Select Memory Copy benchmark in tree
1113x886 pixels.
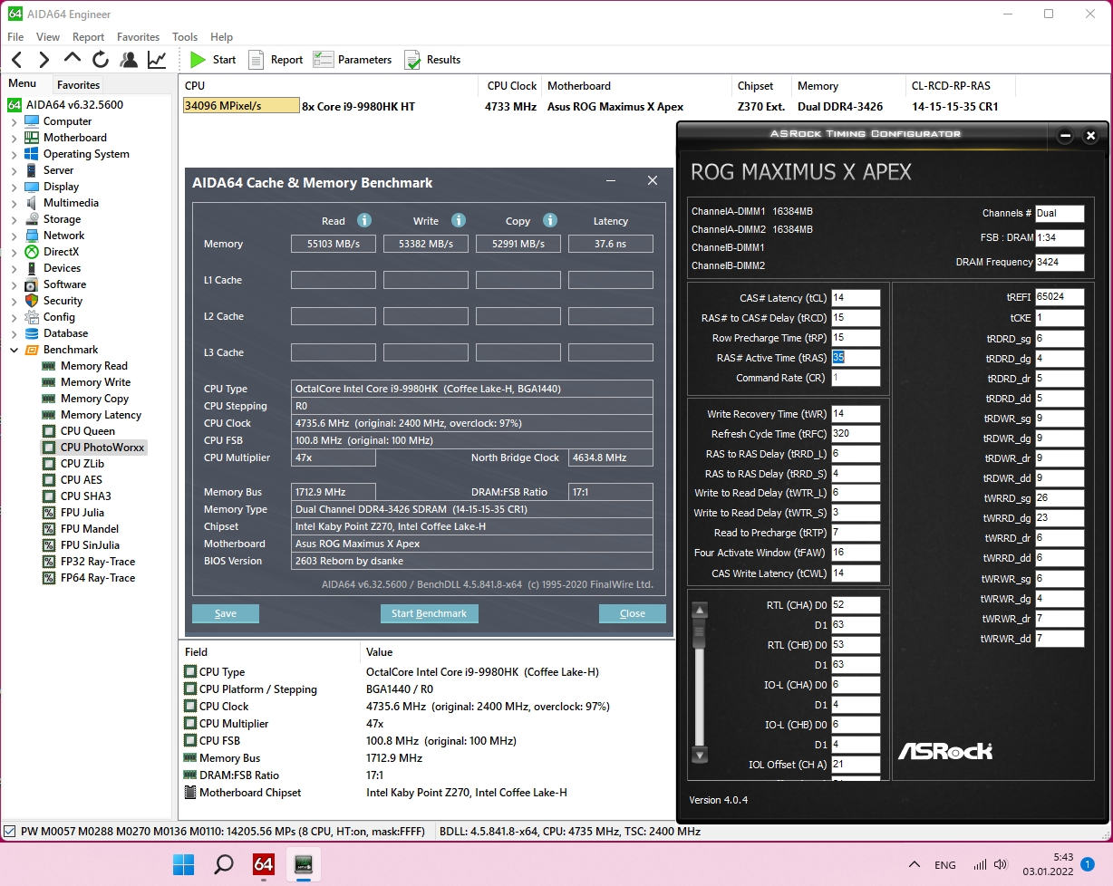coord(94,399)
